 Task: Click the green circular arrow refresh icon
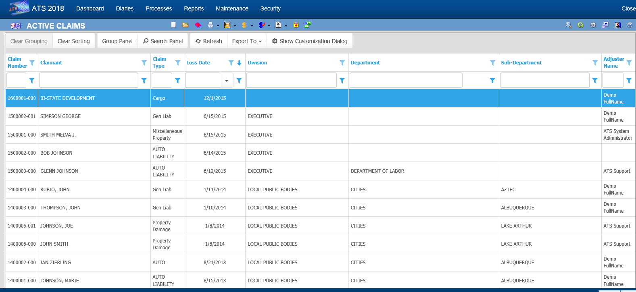(x=580, y=25)
